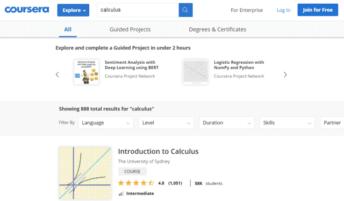This screenshot has height=201, width=344.
Task: Click the For Enterprise link
Action: [247, 10]
